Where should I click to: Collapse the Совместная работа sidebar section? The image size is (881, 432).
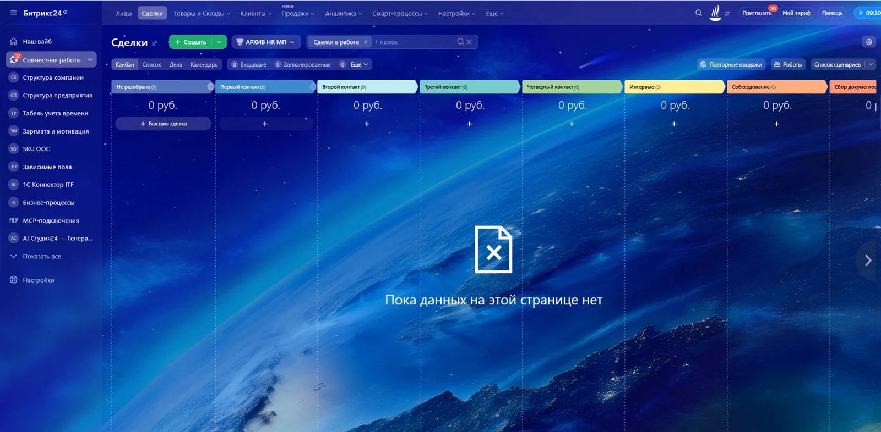[x=90, y=60]
